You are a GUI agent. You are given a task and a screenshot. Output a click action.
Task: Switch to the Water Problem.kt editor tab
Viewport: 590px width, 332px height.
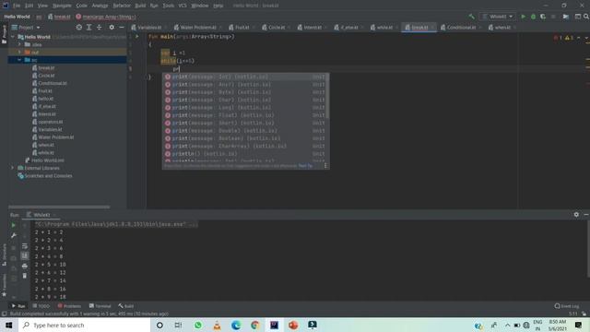(x=198, y=28)
